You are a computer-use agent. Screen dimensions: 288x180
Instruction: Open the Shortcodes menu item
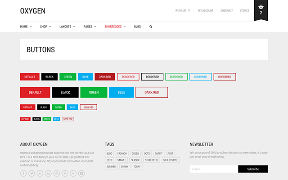click(115, 27)
